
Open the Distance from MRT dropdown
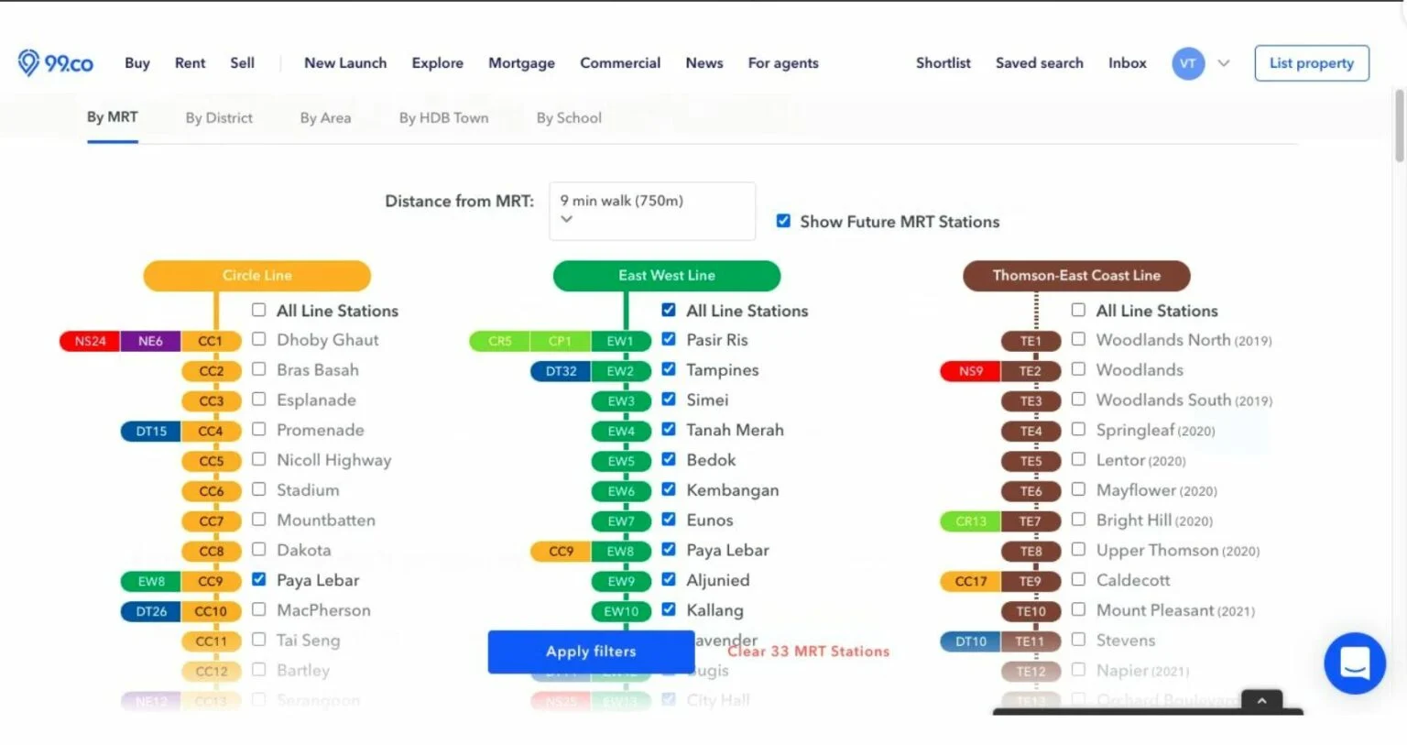[x=651, y=211]
